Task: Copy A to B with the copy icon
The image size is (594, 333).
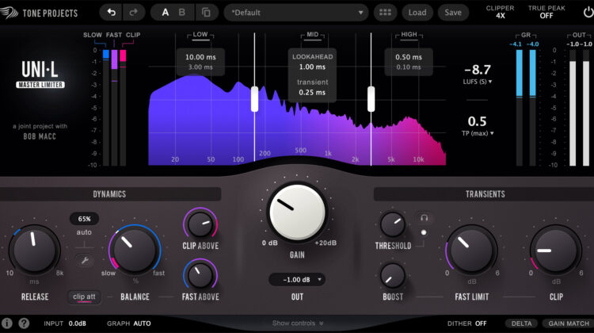Action: [x=206, y=13]
